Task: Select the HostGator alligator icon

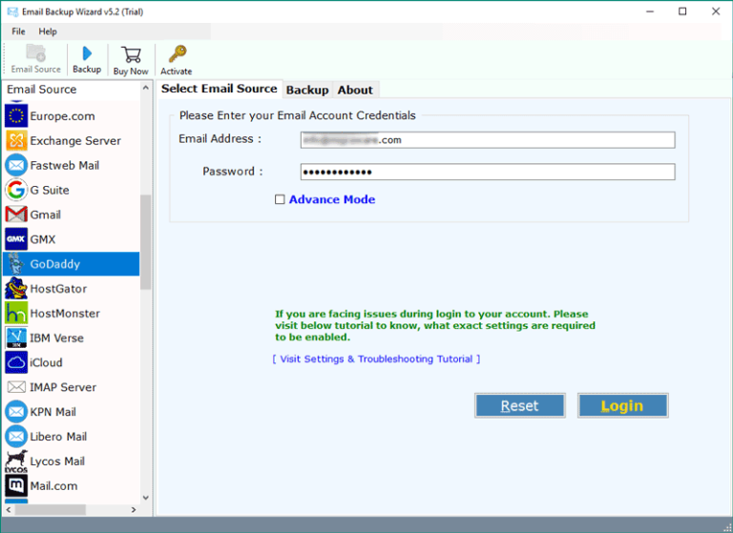Action: pos(16,289)
